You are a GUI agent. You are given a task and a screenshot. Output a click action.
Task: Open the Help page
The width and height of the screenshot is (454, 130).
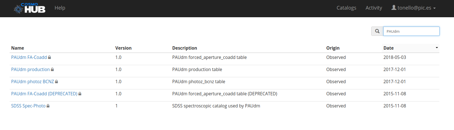60,8
